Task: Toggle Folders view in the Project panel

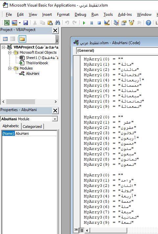Action: 22,39
